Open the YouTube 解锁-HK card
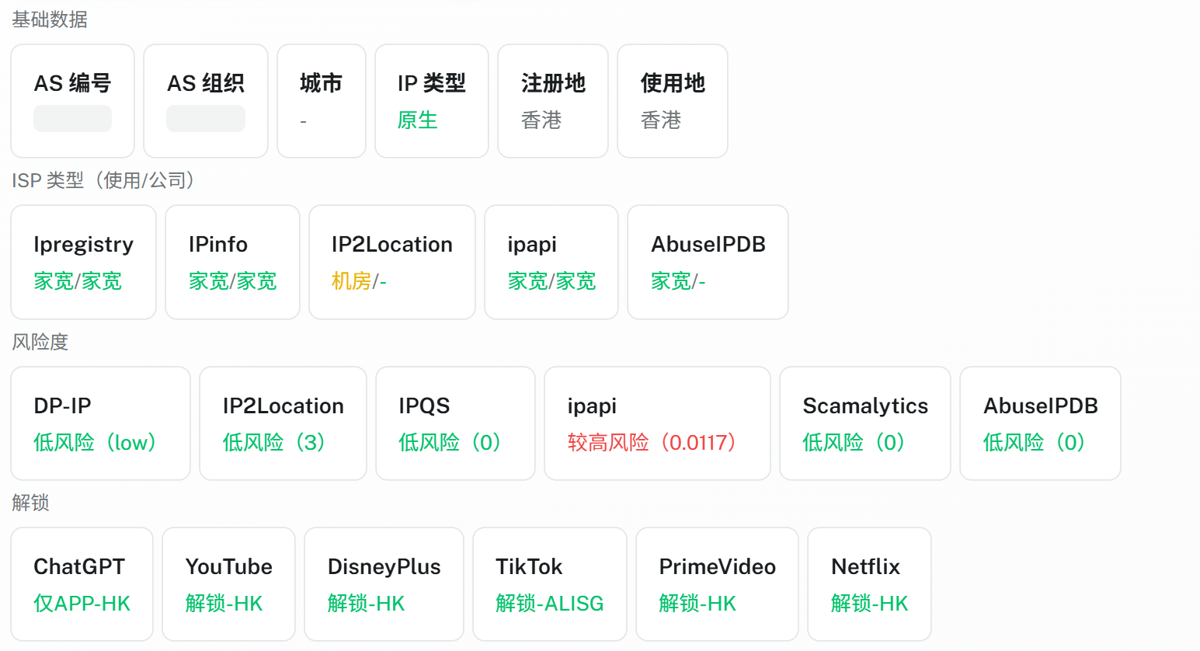 pyautogui.click(x=228, y=584)
